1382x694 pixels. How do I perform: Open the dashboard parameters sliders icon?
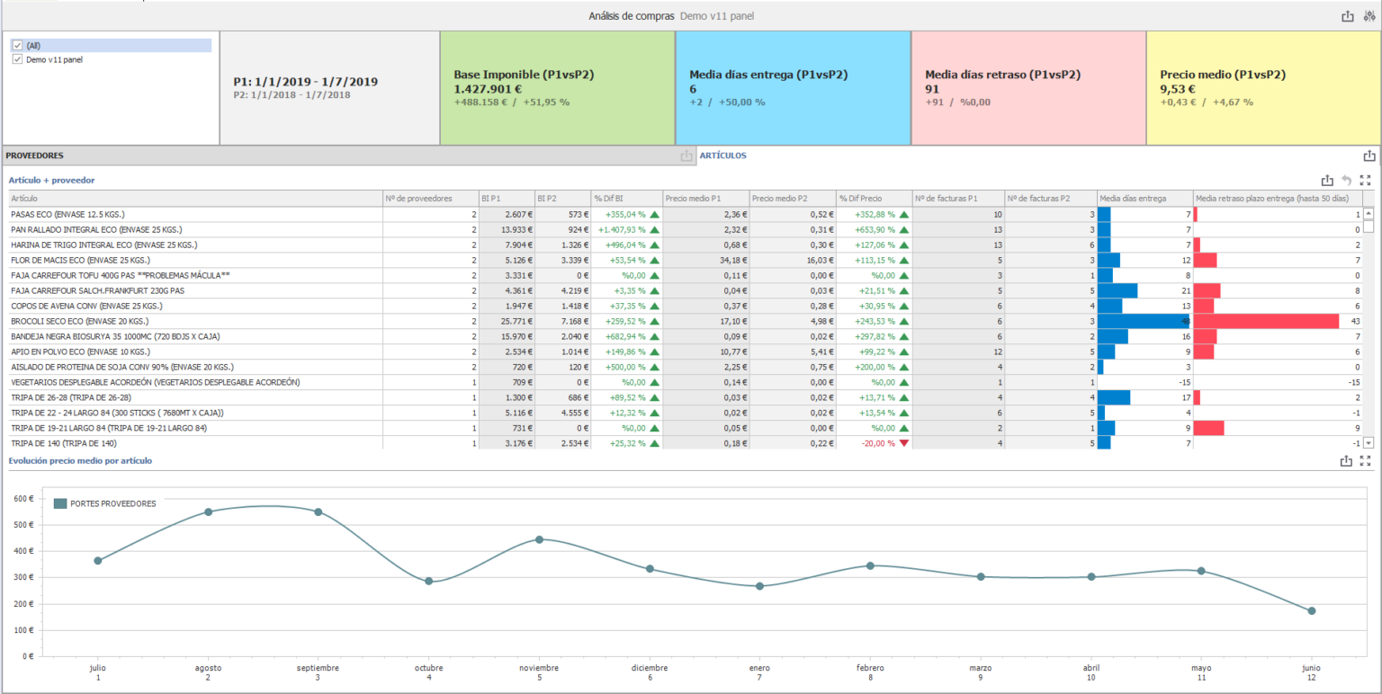[1370, 16]
